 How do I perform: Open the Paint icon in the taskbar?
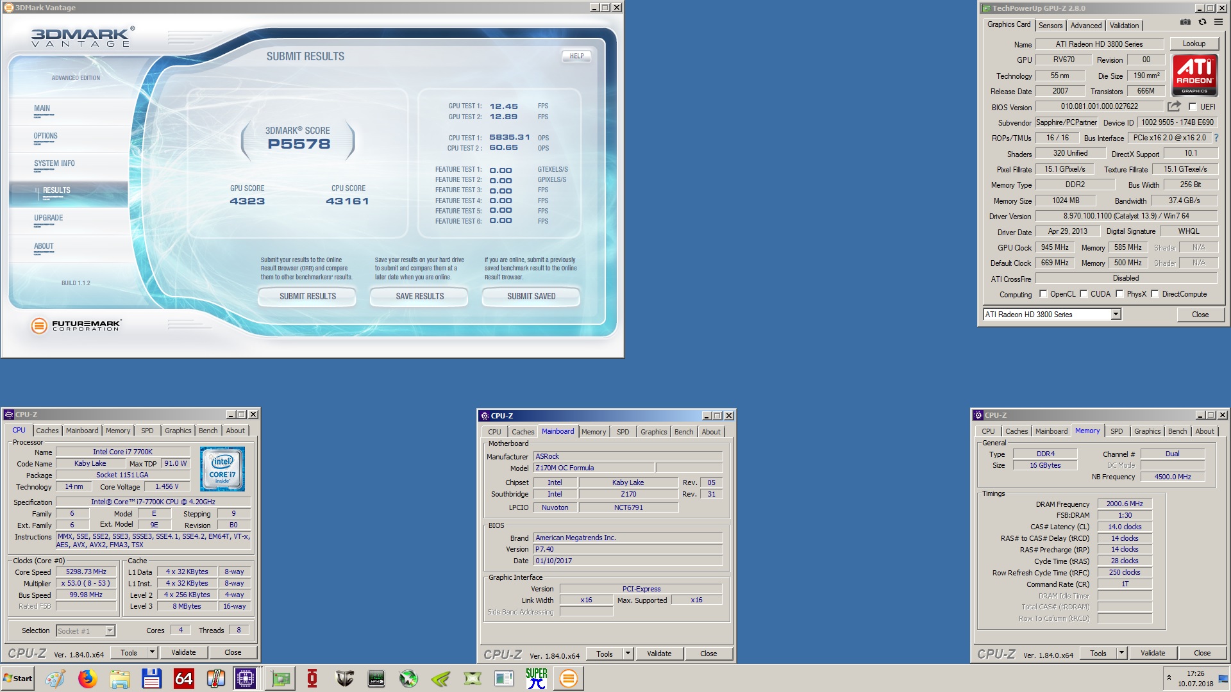(x=55, y=679)
